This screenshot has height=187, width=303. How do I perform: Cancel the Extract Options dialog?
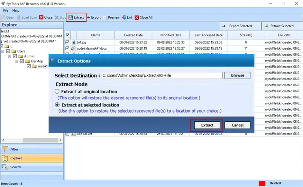[x=237, y=125]
